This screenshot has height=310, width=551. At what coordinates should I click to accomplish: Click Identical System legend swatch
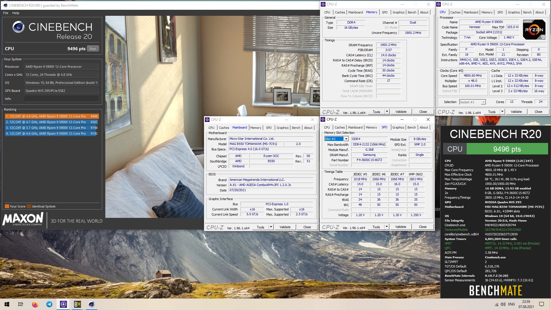pos(28,206)
